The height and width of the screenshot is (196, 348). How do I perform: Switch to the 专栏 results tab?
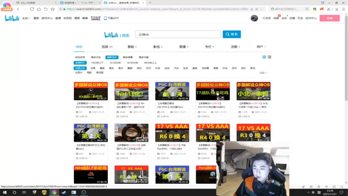point(209,47)
